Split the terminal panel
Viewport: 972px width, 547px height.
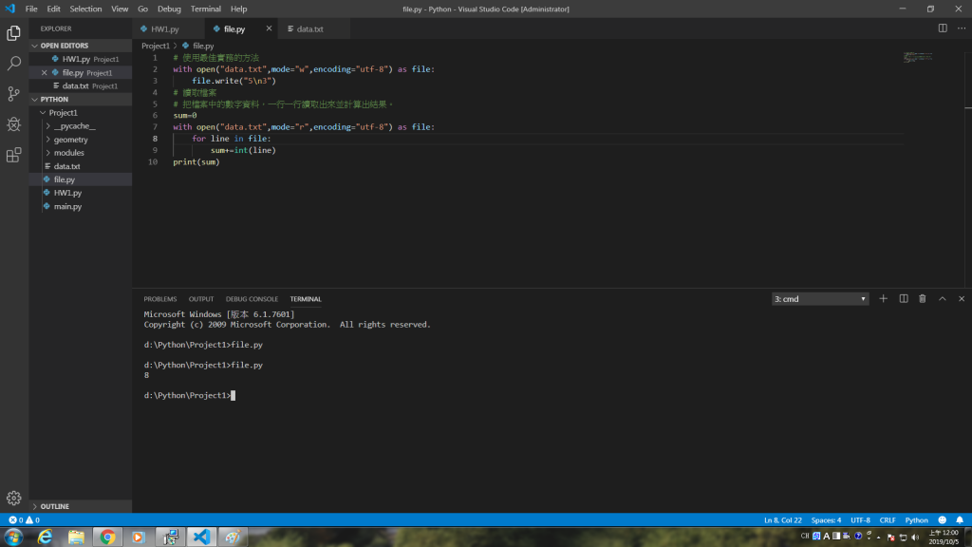coord(904,299)
